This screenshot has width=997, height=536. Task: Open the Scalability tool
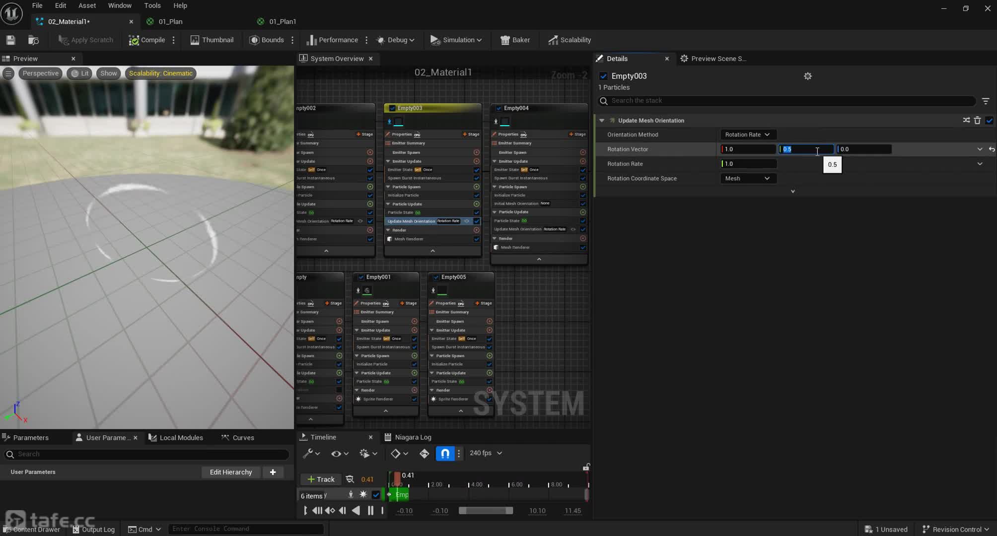coord(570,40)
